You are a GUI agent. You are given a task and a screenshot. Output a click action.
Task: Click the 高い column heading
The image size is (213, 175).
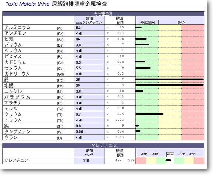(181, 22)
